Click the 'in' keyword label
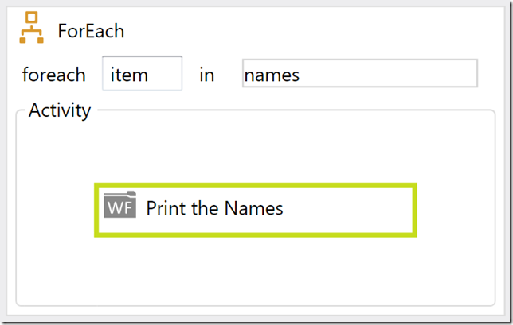513x325 pixels. (x=207, y=75)
